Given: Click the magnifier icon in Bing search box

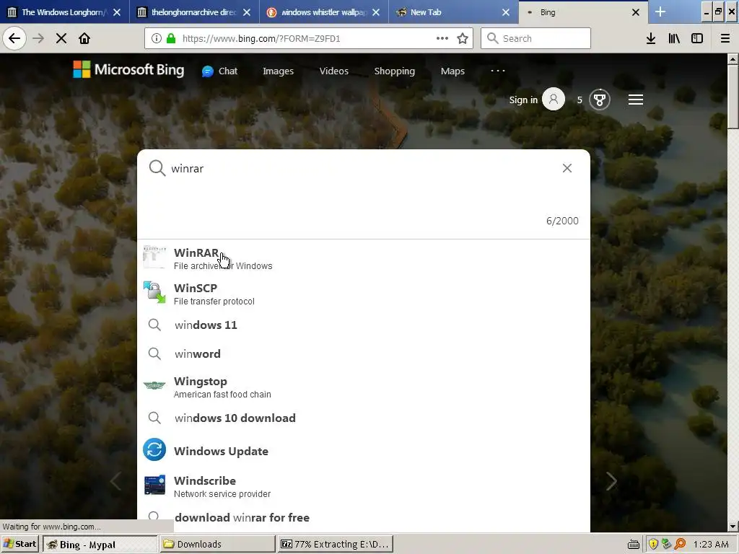Looking at the screenshot, I should (157, 168).
